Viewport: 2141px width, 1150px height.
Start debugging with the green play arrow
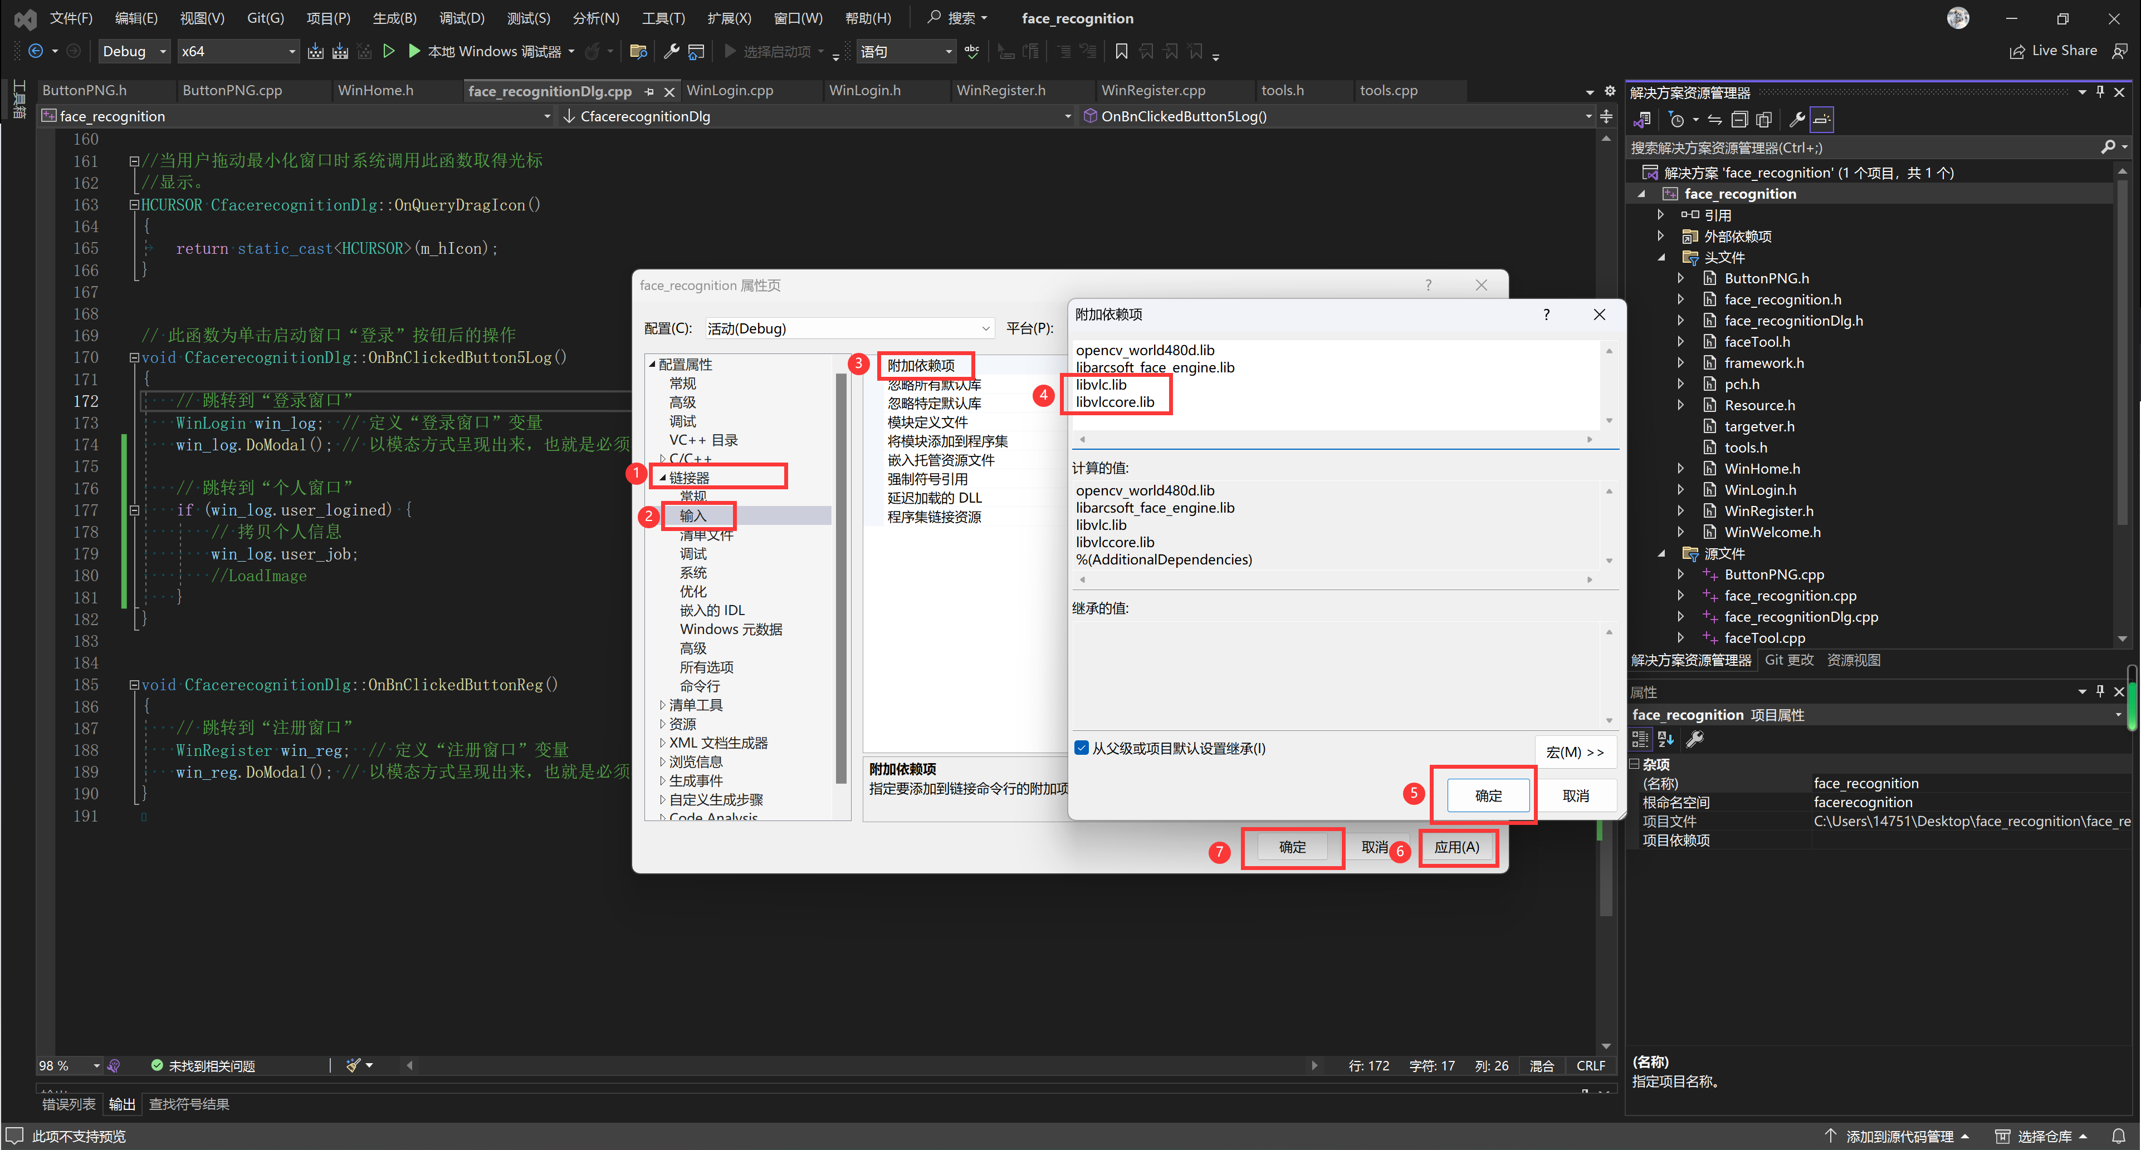414,52
